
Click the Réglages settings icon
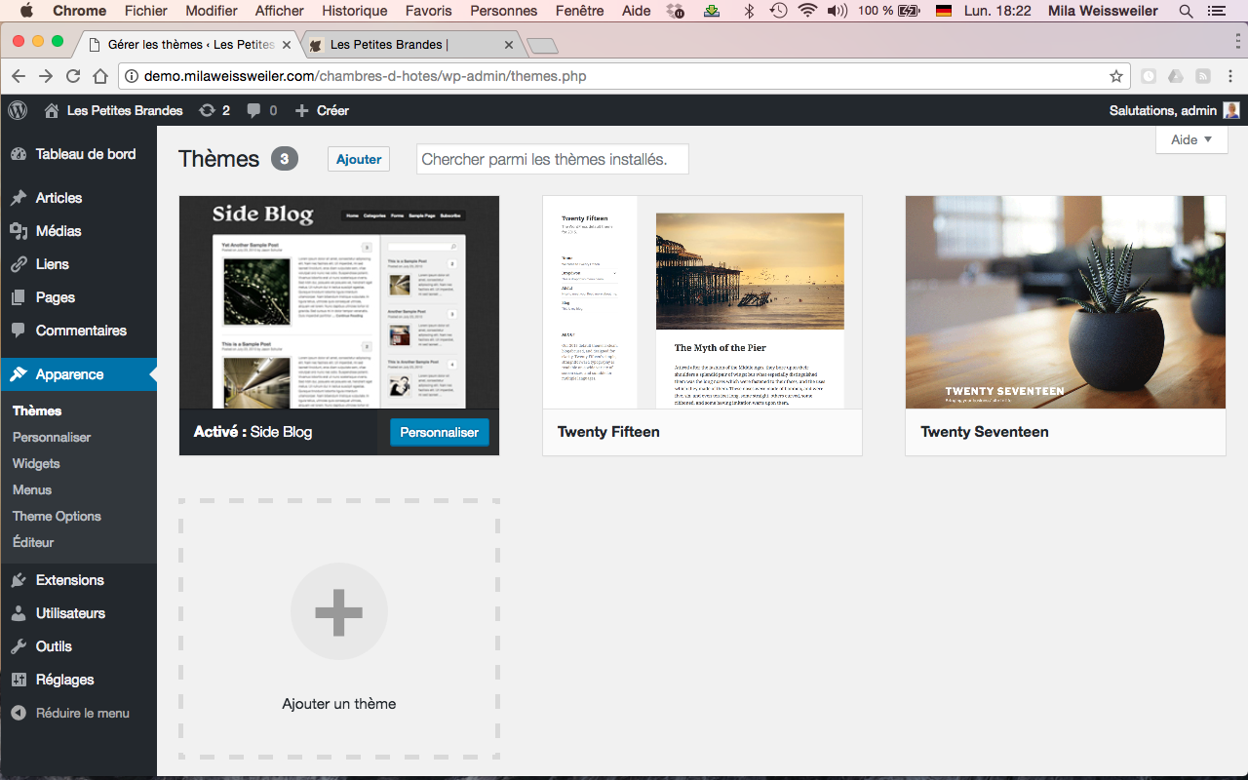tap(19, 680)
